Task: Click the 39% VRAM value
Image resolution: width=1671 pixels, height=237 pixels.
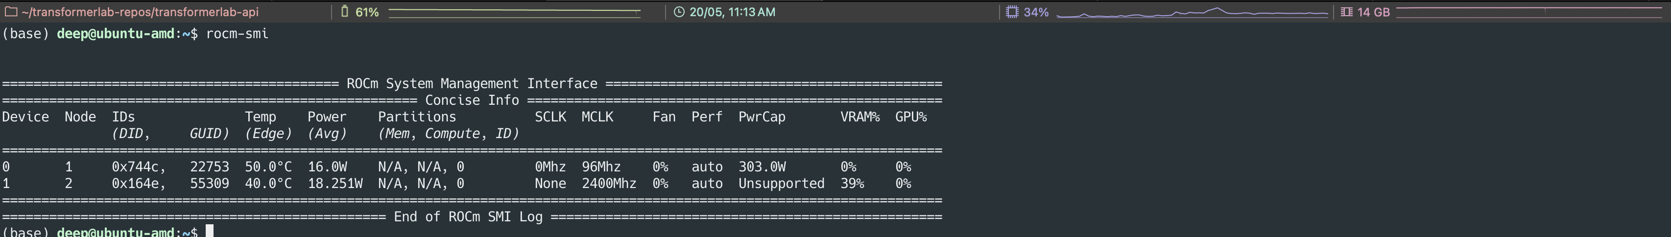Action: tap(852, 184)
